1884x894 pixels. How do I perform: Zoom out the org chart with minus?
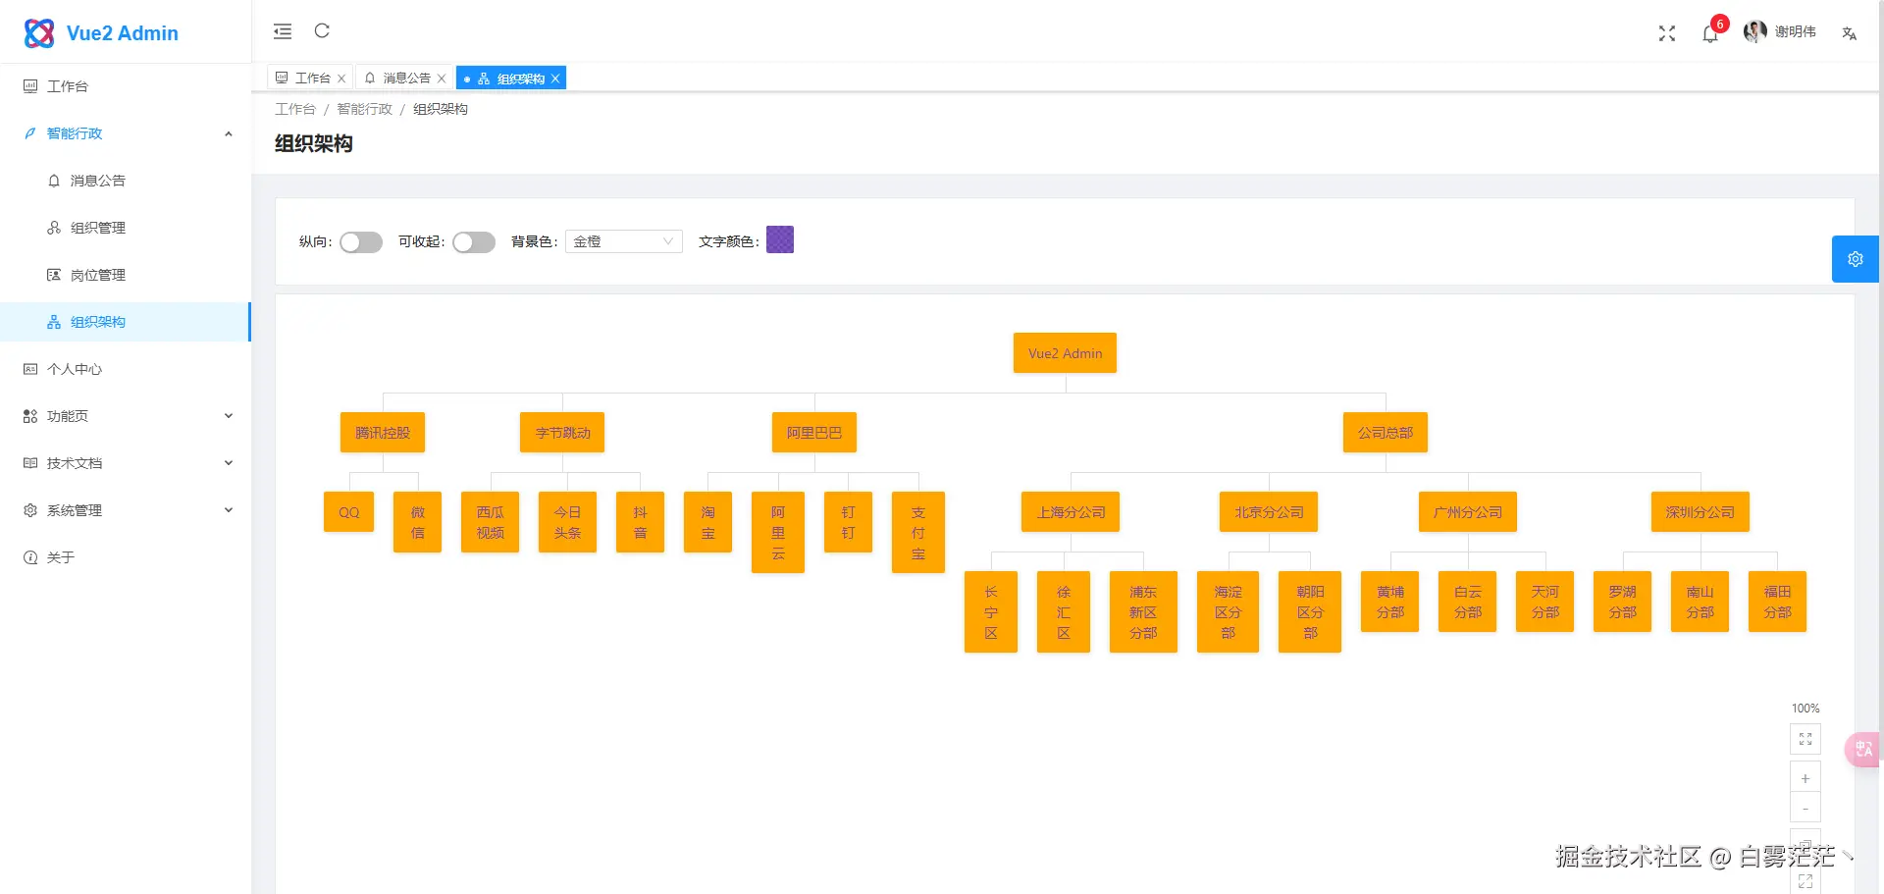[1805, 809]
